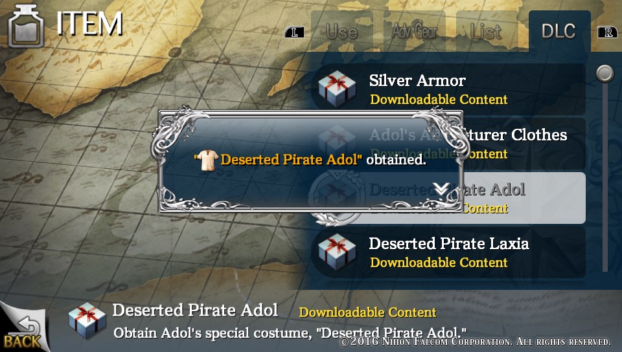
Task: Click the scrollbar track below the knob
Action: 605,177
